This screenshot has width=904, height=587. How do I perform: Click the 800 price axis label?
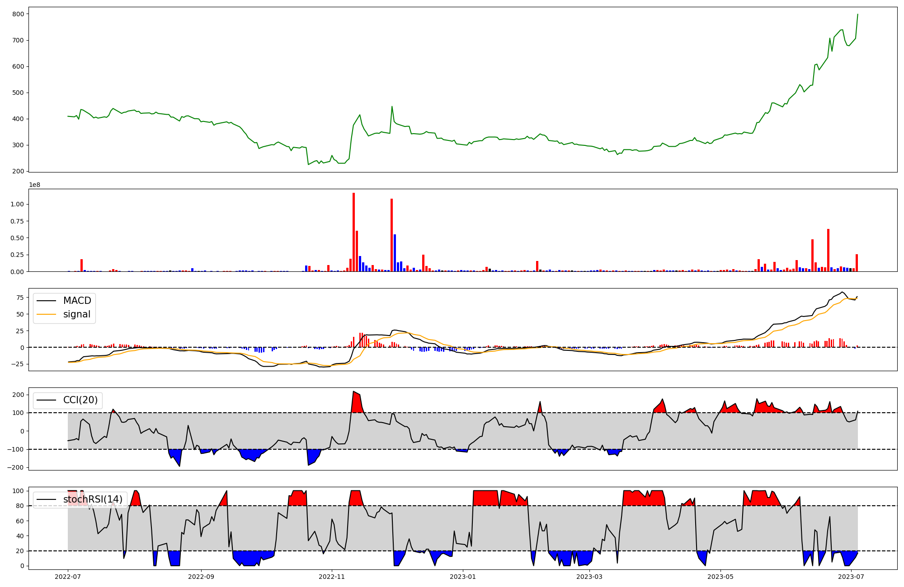pyautogui.click(x=18, y=14)
